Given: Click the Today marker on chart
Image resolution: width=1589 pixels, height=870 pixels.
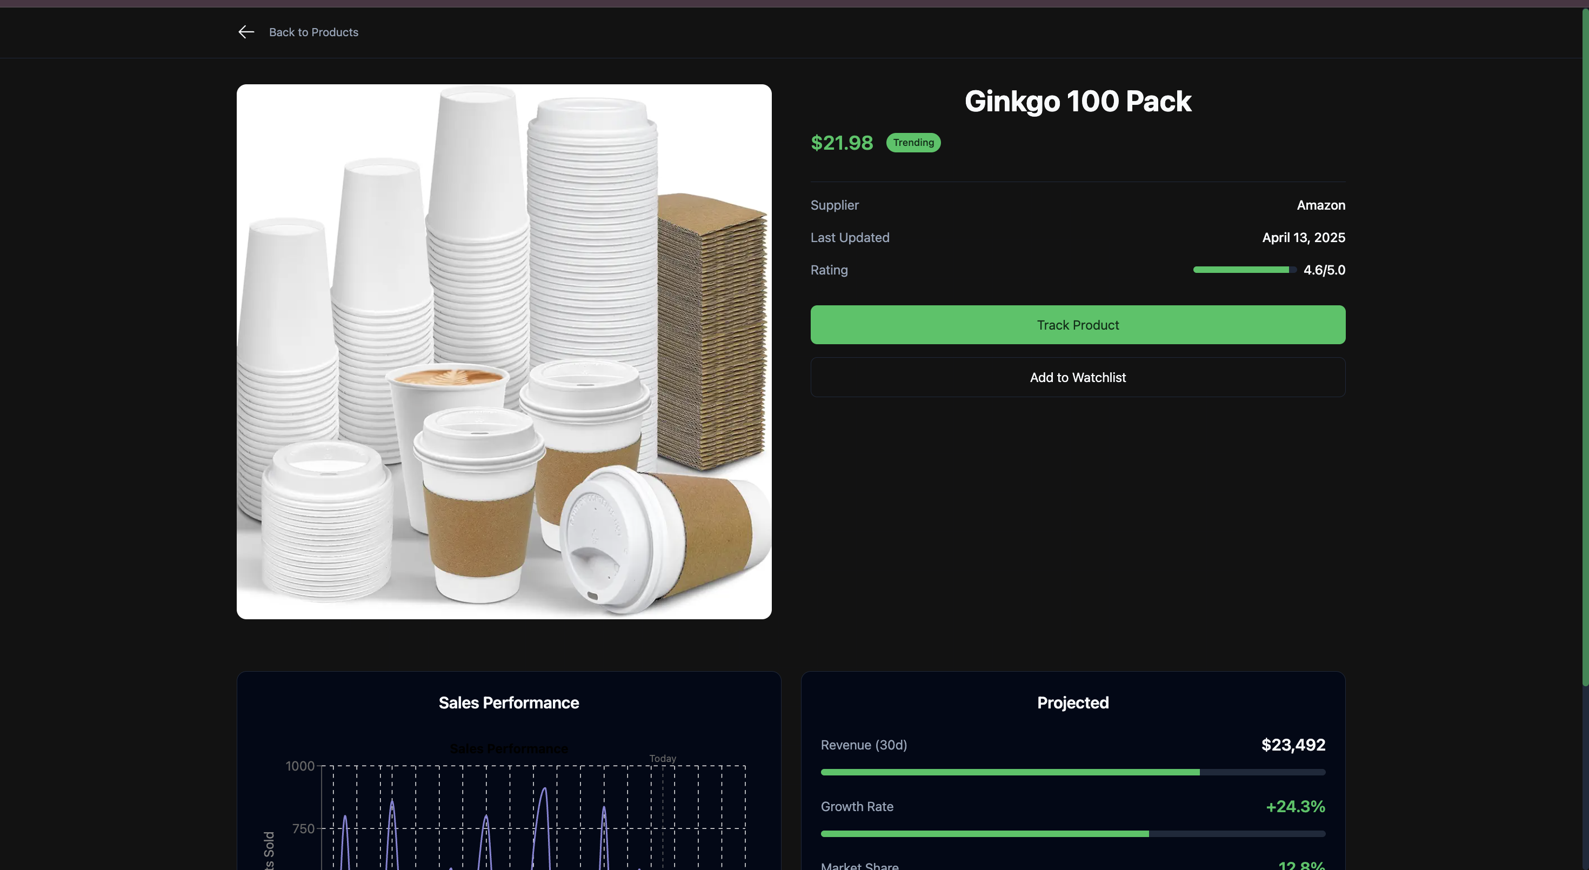Looking at the screenshot, I should (663, 758).
